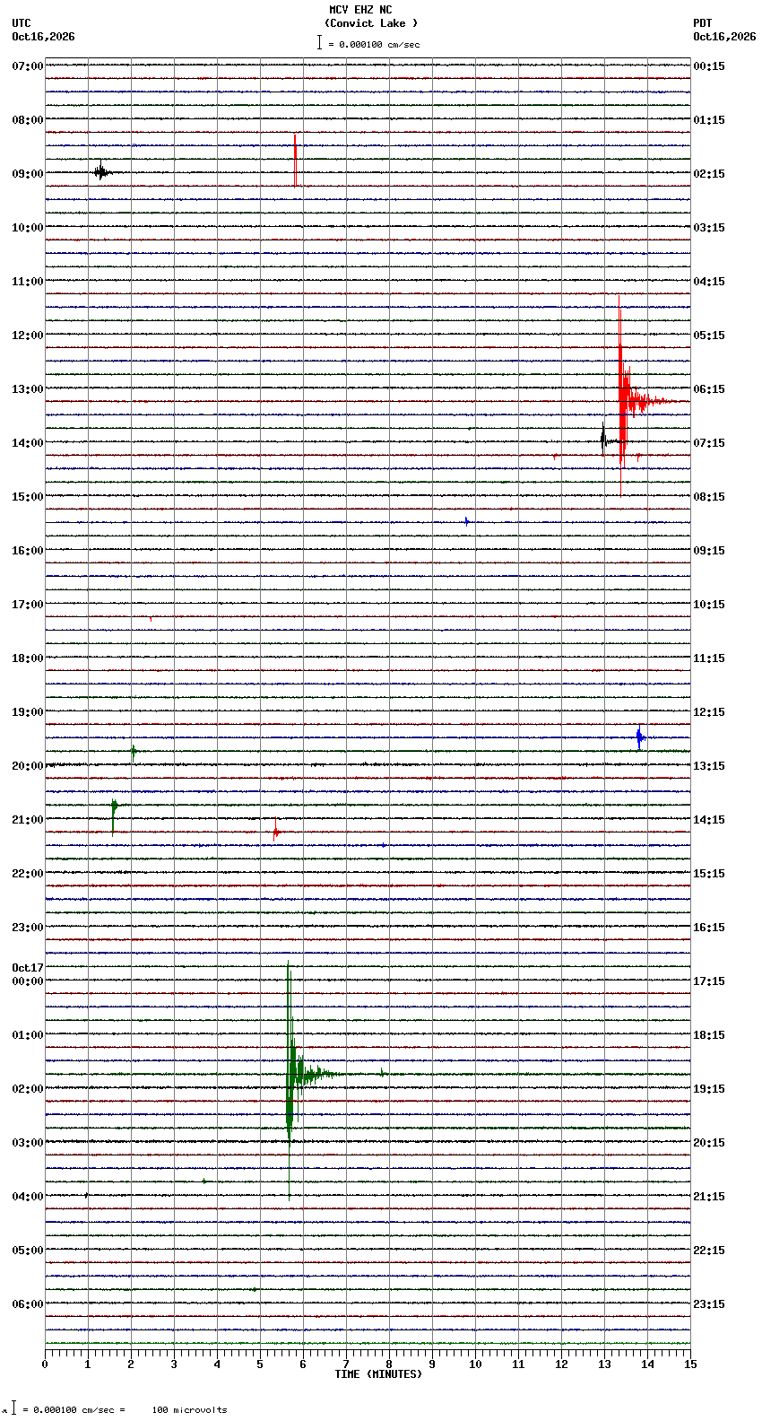762x1421 pixels.
Task: Click the 0 minute mark on the axis
Action: click(45, 1364)
